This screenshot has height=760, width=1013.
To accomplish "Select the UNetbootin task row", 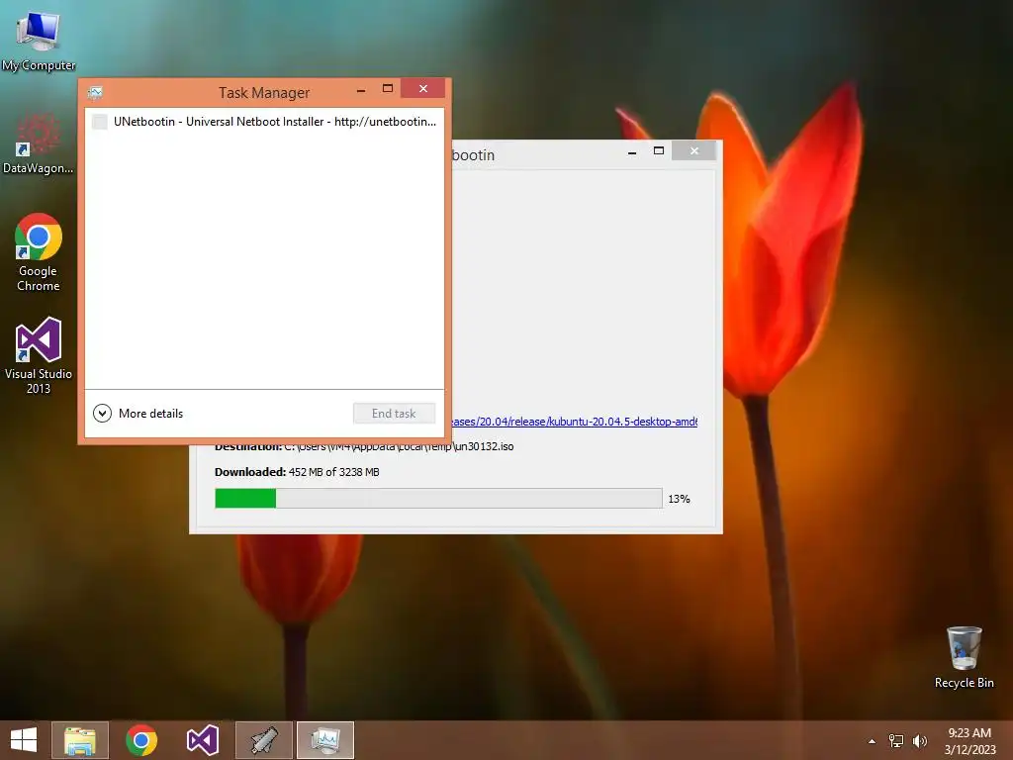I will (264, 122).
